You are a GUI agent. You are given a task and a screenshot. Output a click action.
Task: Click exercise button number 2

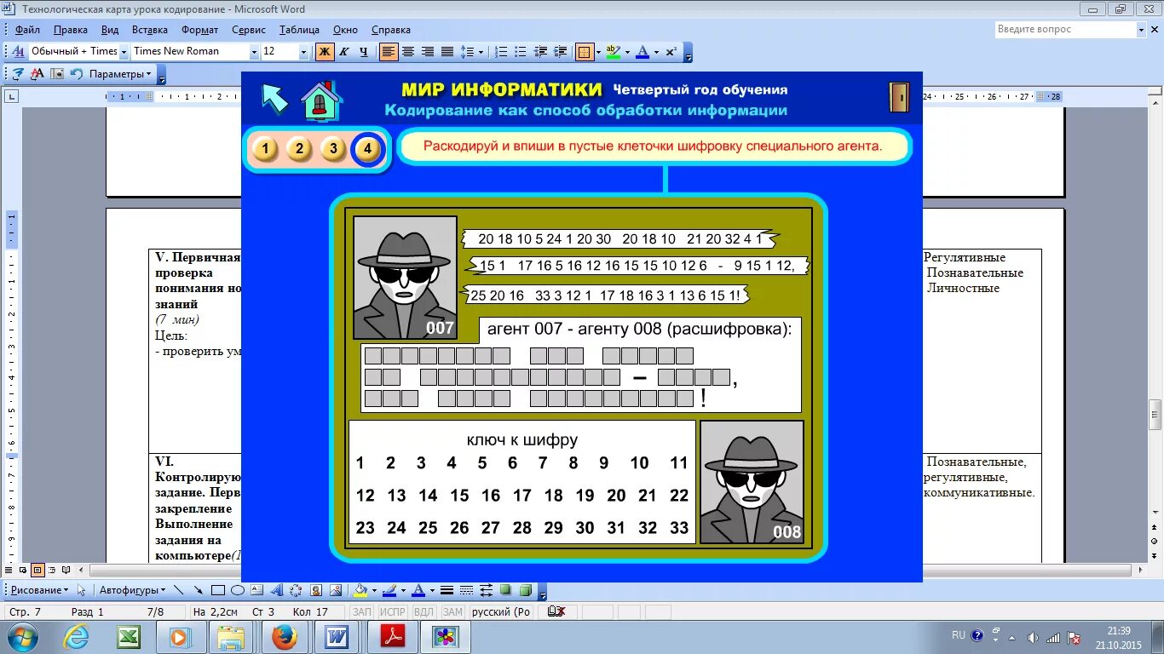tap(299, 150)
